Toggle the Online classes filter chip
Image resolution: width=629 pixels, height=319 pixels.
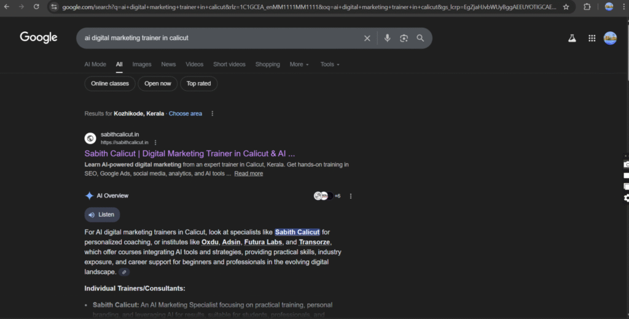pos(110,83)
